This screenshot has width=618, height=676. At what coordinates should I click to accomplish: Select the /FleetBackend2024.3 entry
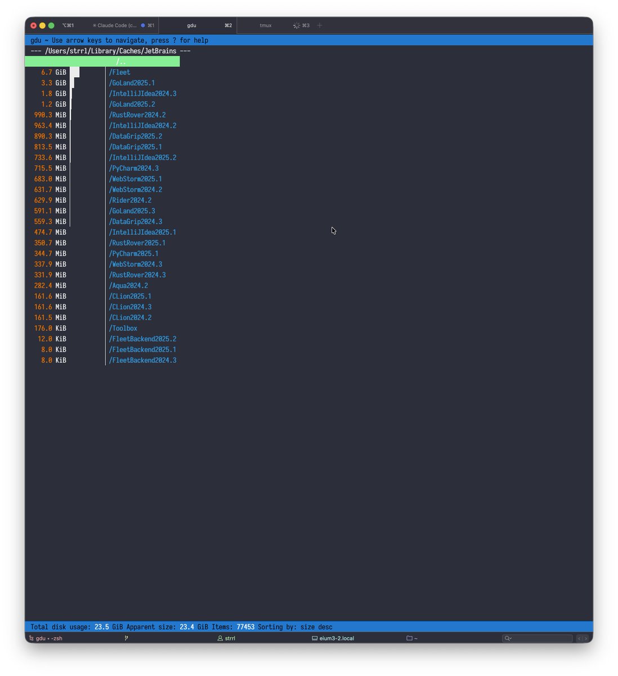click(x=142, y=361)
